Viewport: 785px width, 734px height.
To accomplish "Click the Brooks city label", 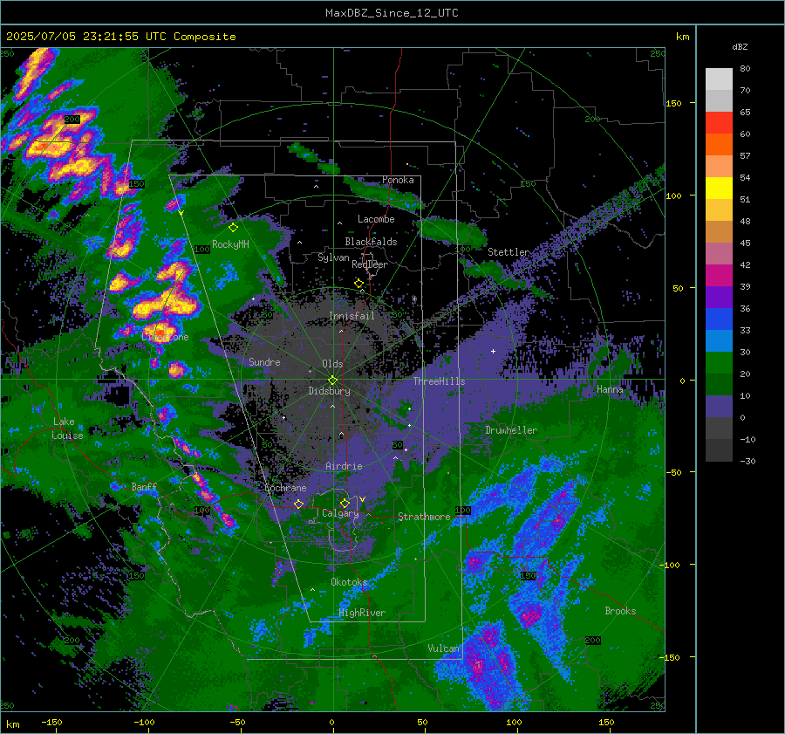I will [620, 611].
